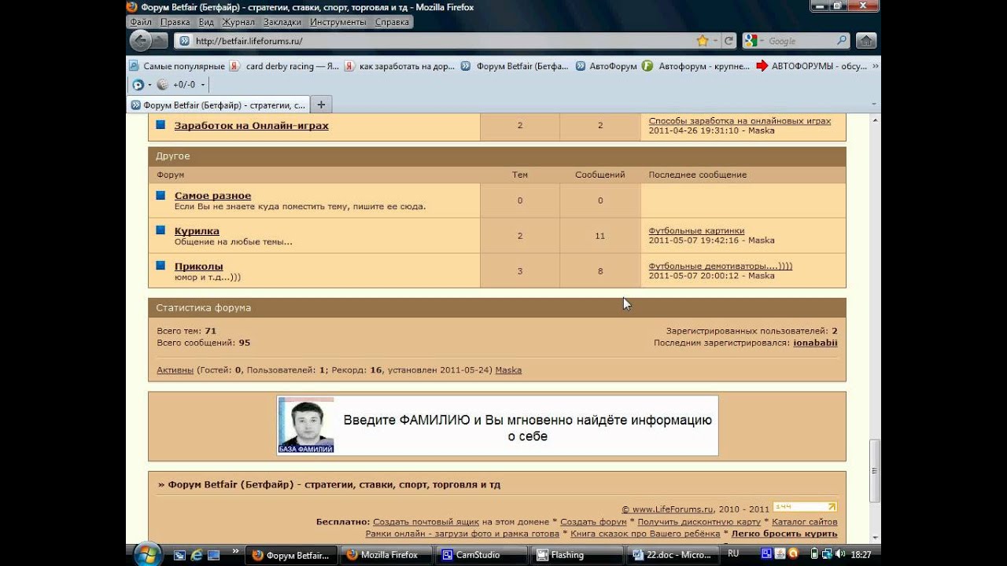Open the Справка menu
Screen dimensions: 1007x566
[392, 22]
